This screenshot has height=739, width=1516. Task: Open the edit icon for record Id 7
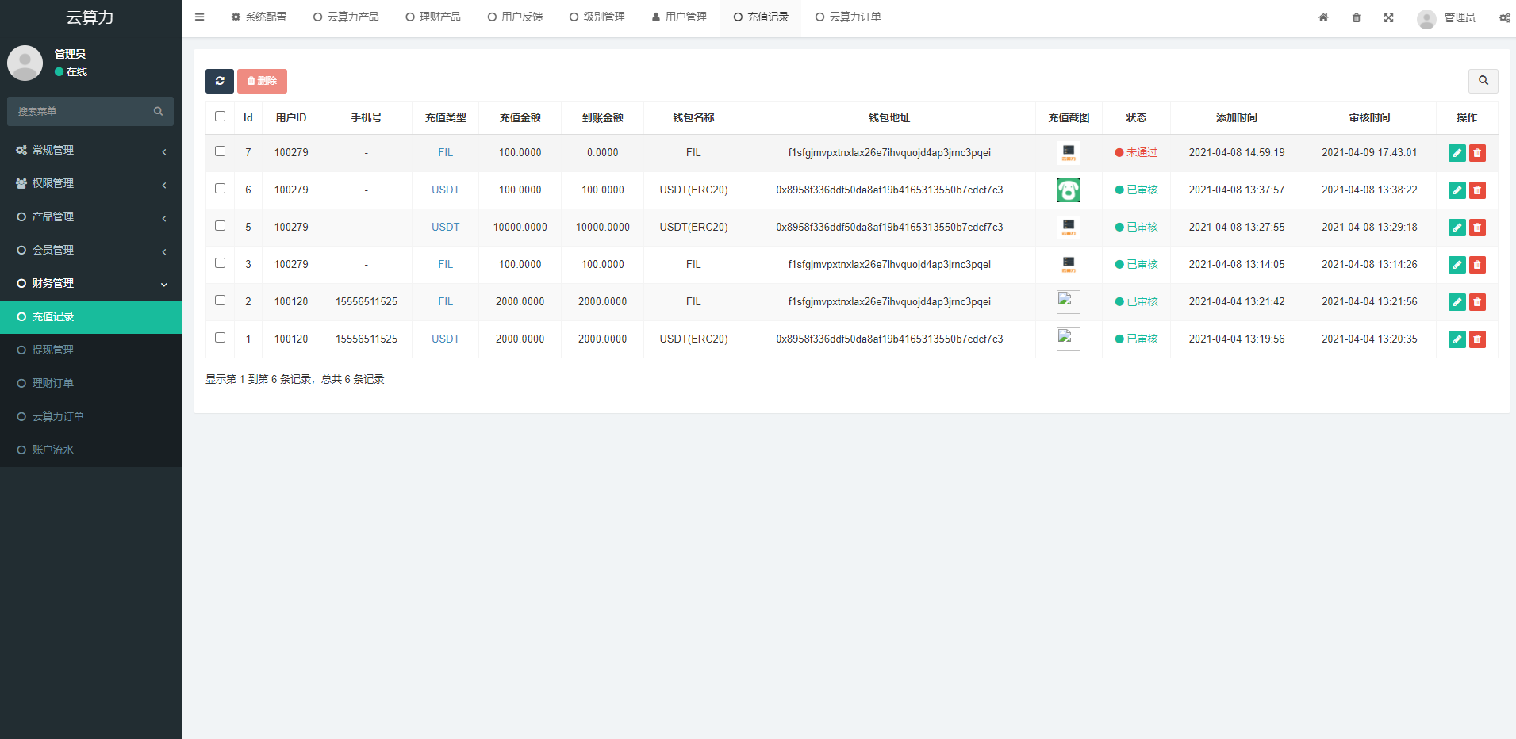(x=1457, y=152)
